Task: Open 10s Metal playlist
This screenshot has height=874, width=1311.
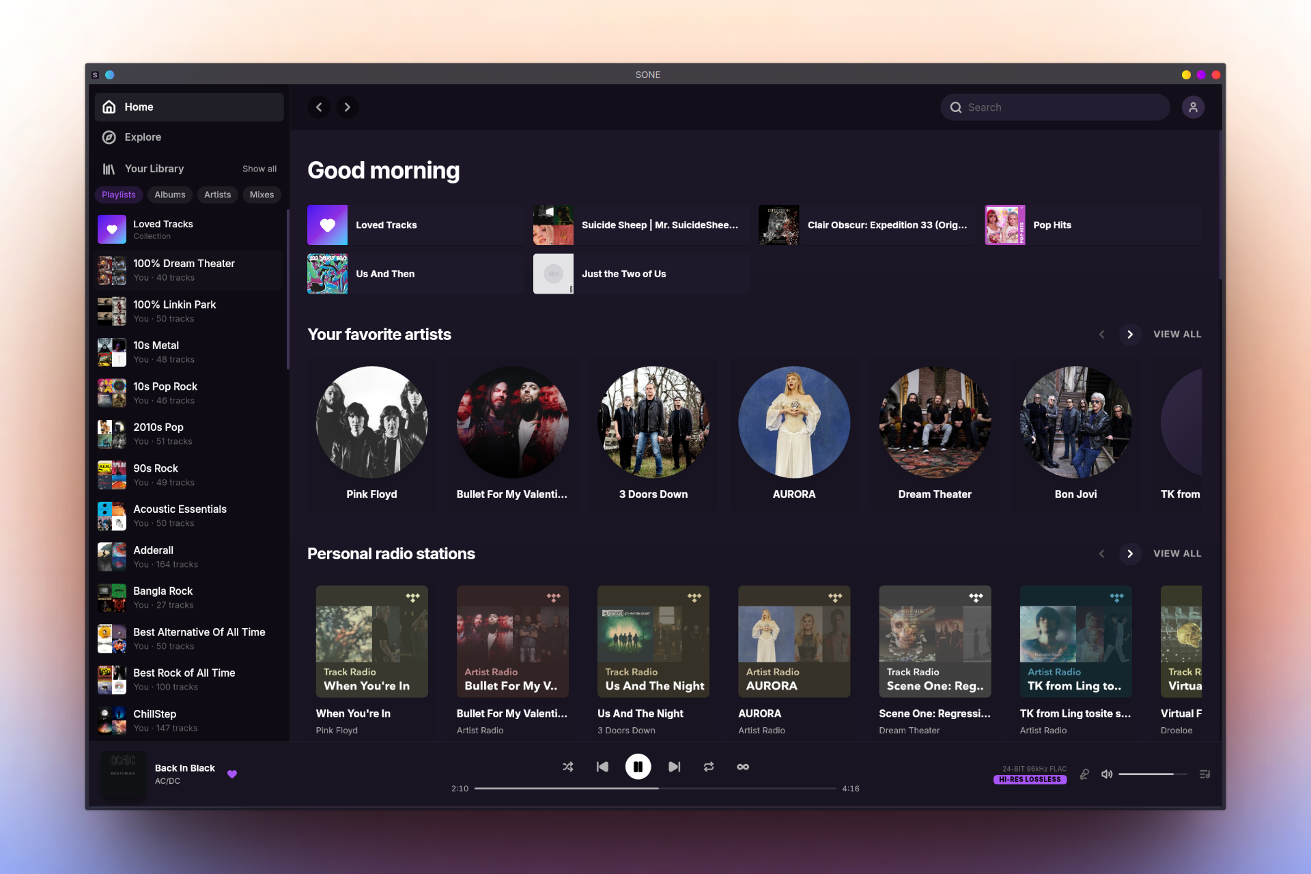Action: [189, 352]
